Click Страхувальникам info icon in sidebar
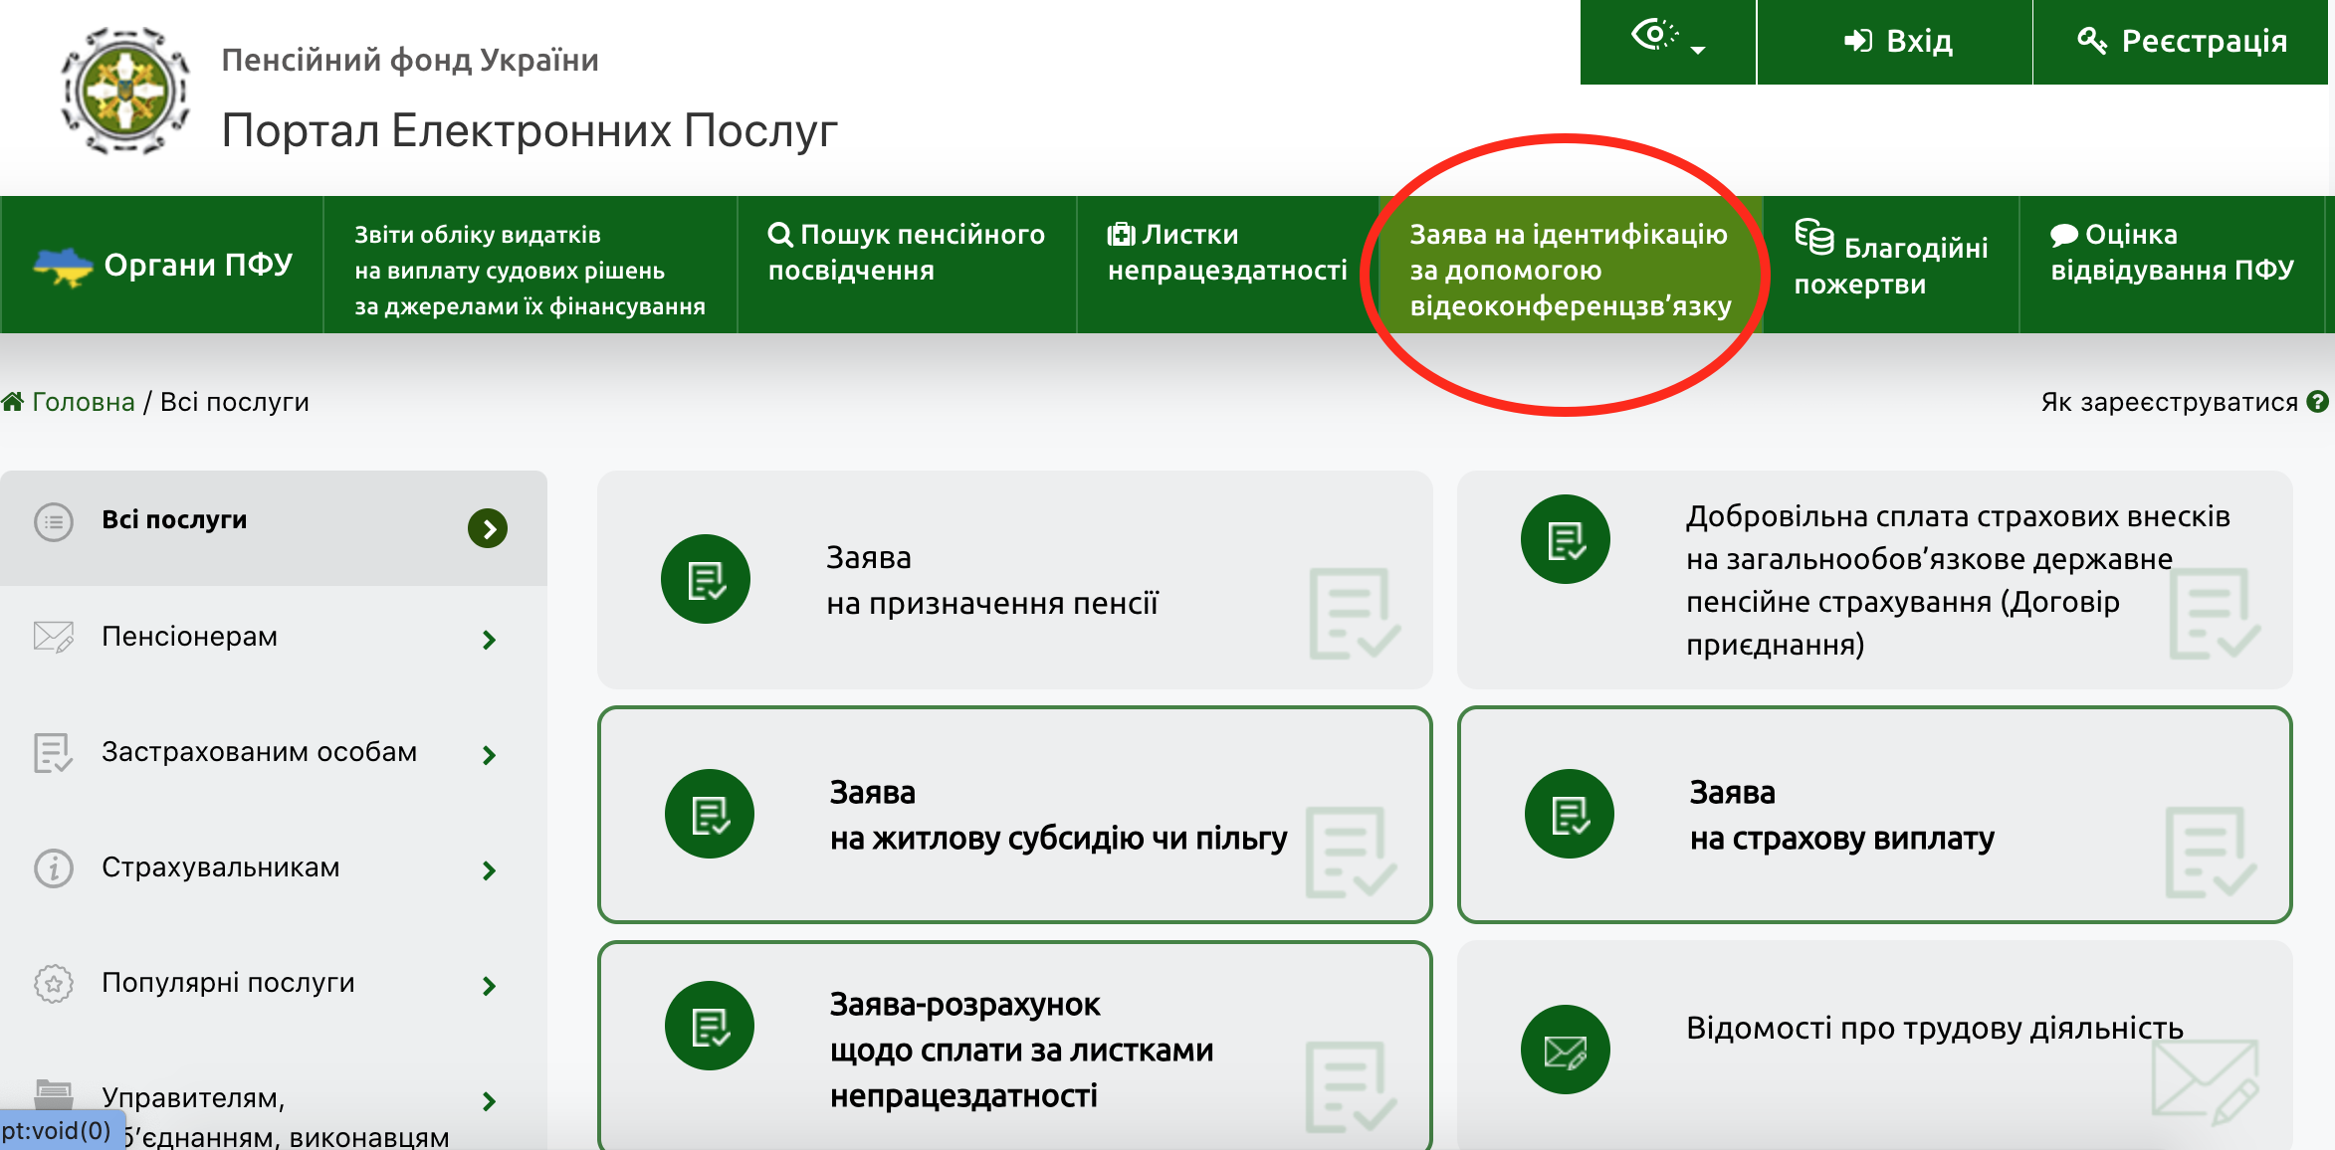This screenshot has height=1150, width=2335. click(x=54, y=868)
